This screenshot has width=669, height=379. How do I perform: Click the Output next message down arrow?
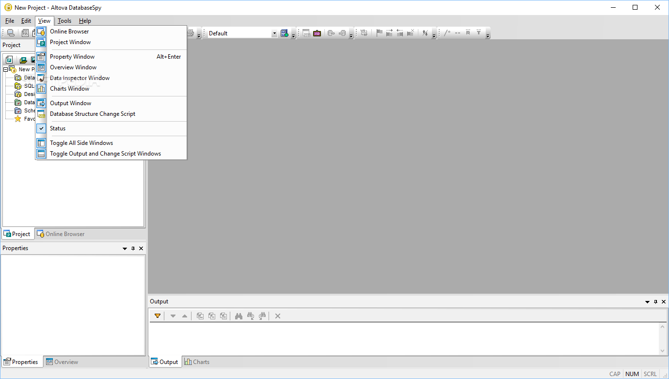[x=173, y=316]
